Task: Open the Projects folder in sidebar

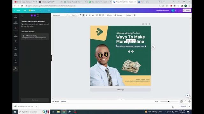Action: coord(16,54)
